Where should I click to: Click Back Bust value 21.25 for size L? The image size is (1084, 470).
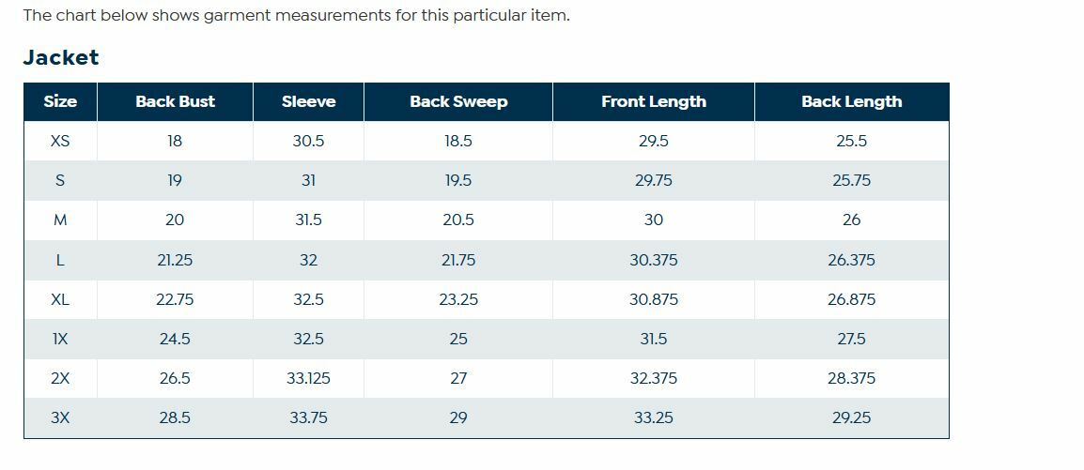[175, 260]
